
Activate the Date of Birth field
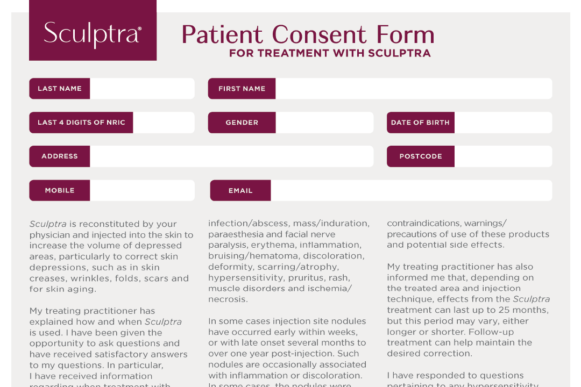pos(502,123)
